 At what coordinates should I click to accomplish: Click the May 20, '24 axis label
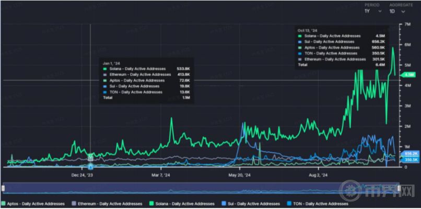click(x=240, y=175)
